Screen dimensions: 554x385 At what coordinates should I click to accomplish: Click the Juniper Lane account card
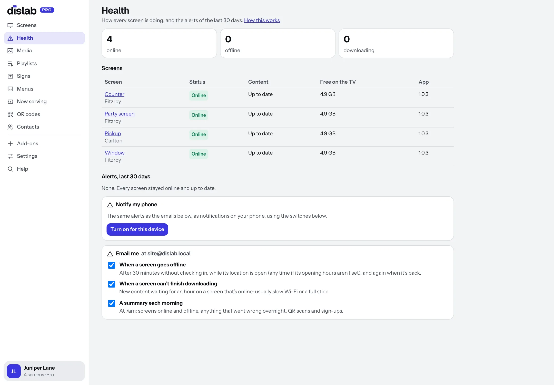(x=44, y=371)
